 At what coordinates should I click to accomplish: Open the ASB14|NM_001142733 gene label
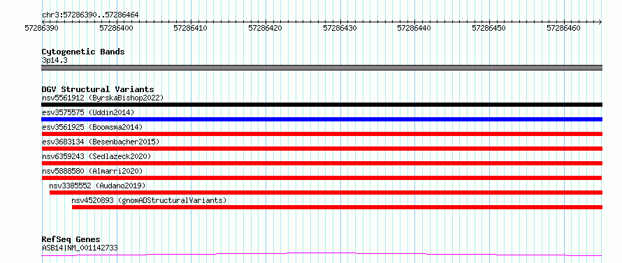[80, 248]
